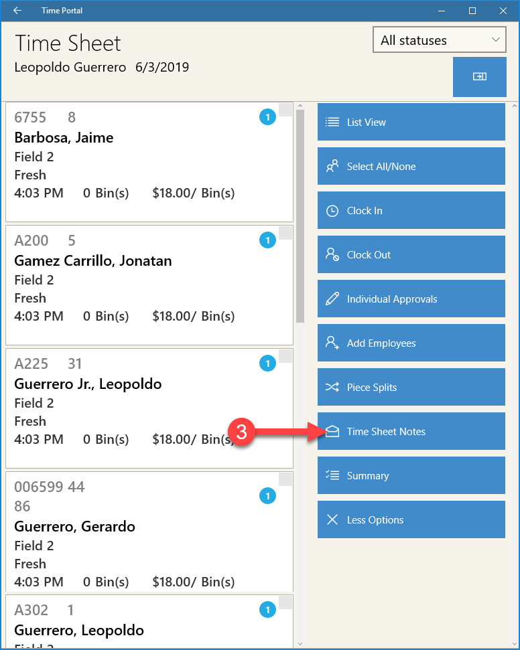The height and width of the screenshot is (650, 520).
Task: Click options panel scroll-up arrow
Action: click(x=515, y=106)
